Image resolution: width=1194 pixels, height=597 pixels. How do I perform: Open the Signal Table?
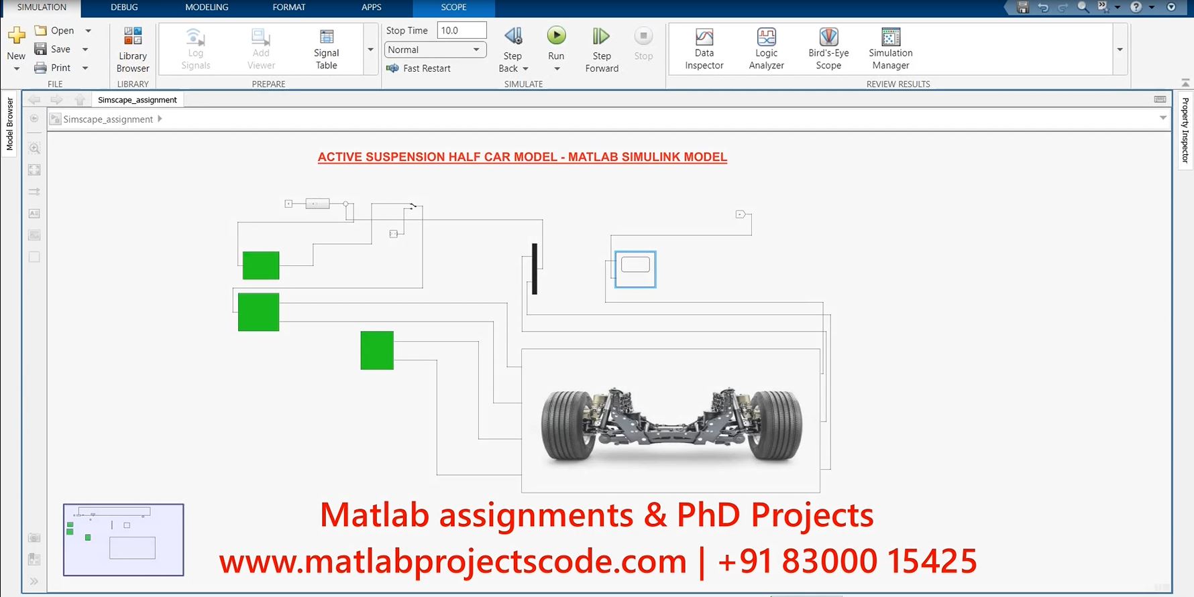pyautogui.click(x=326, y=48)
